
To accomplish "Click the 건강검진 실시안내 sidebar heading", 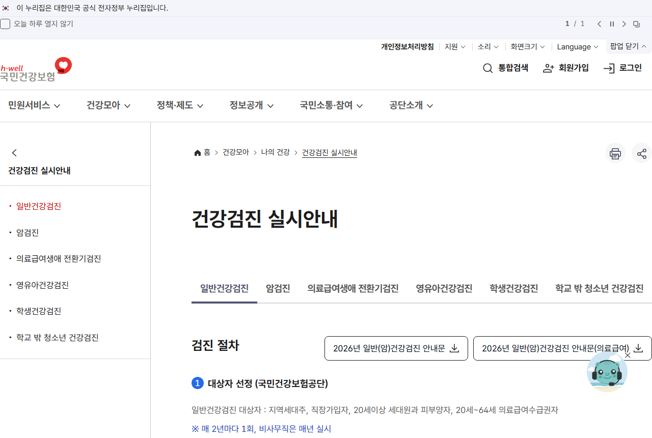I will [x=39, y=171].
